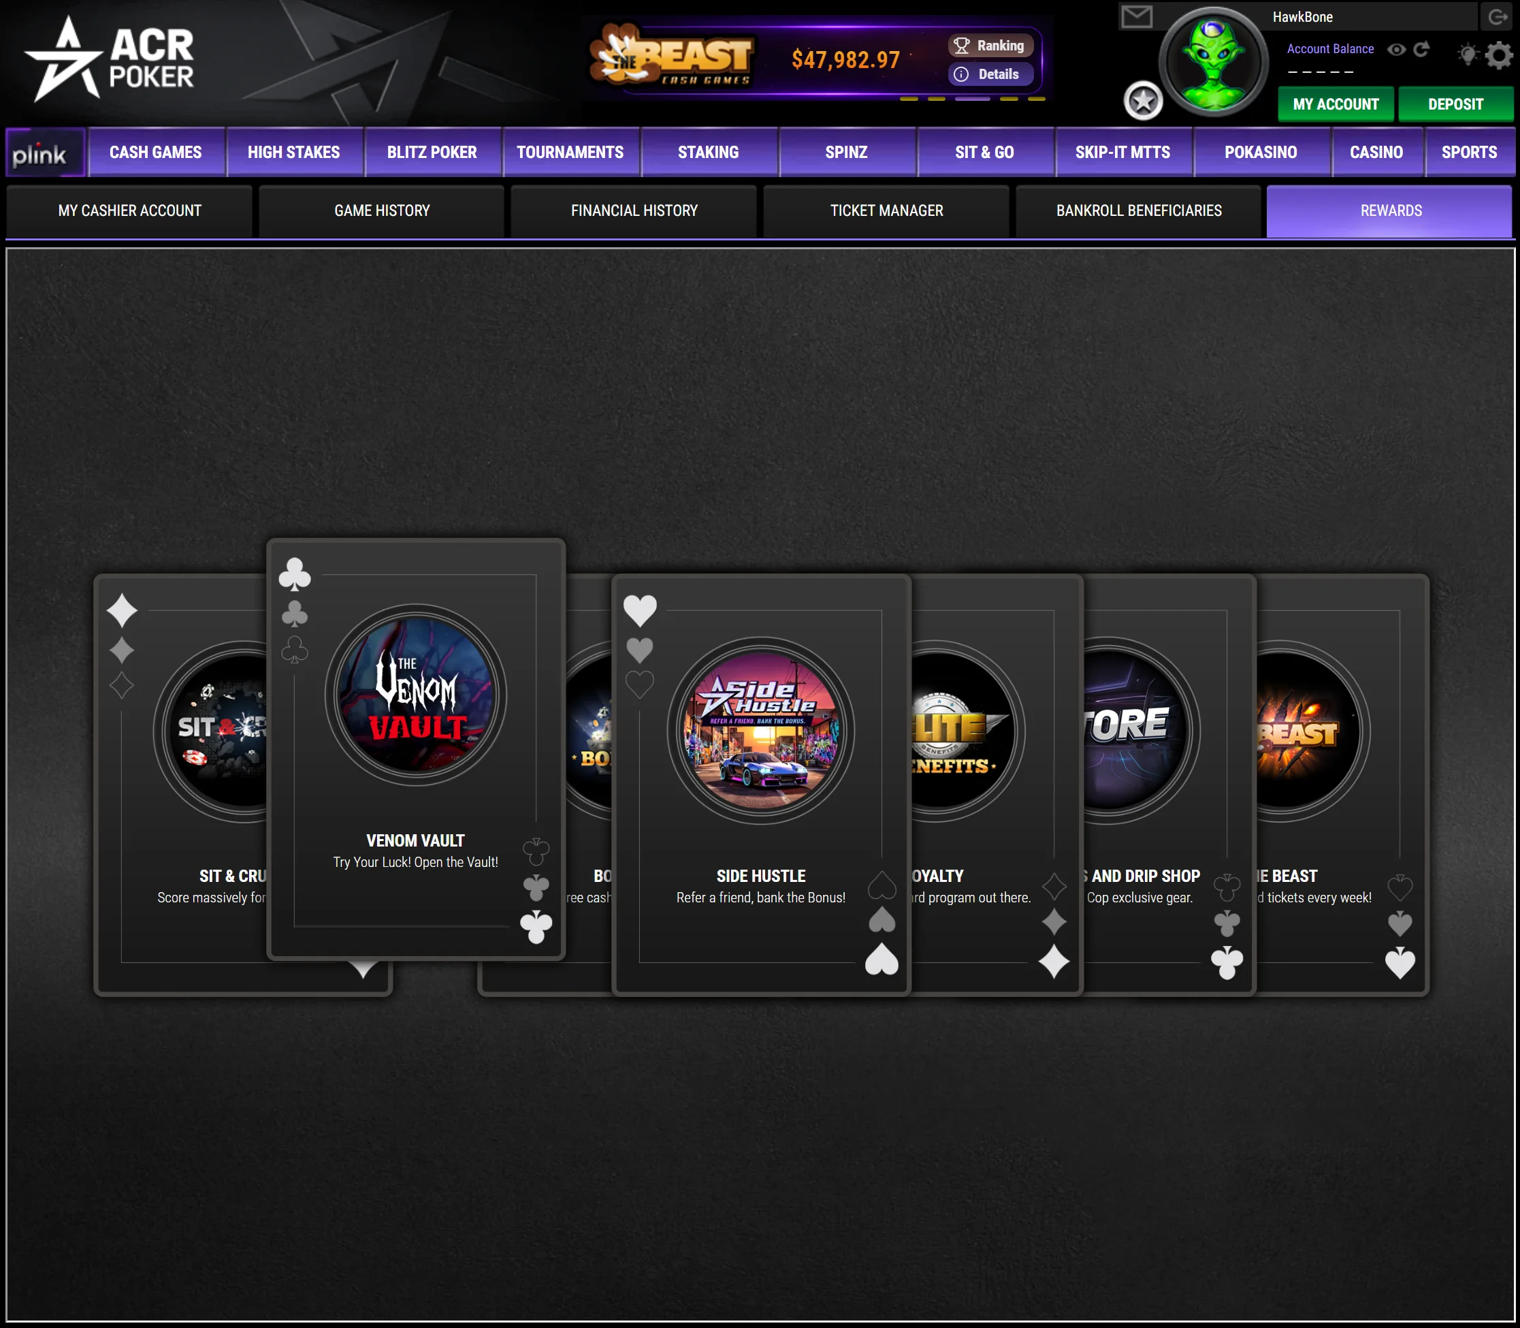Click The Beast Cash Games logo
The height and width of the screenshot is (1328, 1520).
[x=673, y=57]
